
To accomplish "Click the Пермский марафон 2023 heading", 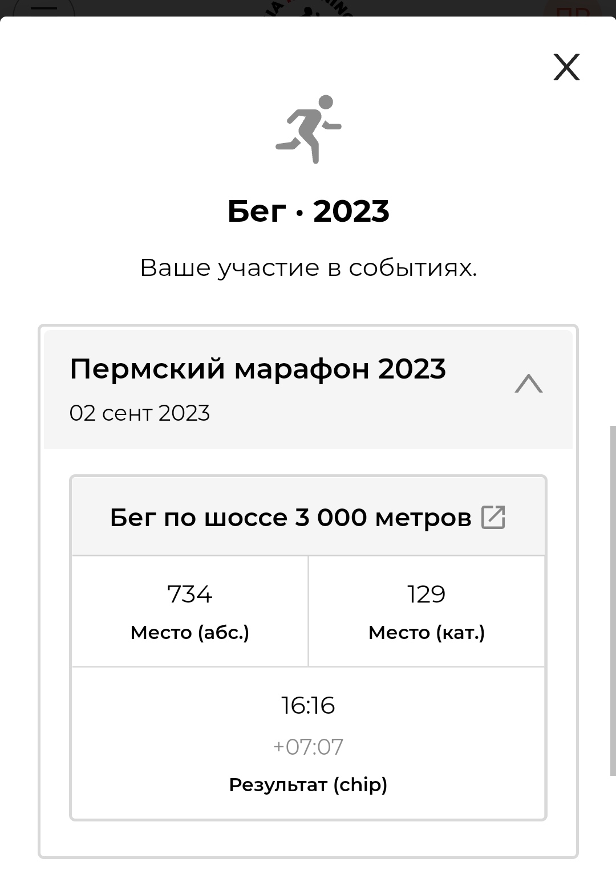I will [x=257, y=369].
